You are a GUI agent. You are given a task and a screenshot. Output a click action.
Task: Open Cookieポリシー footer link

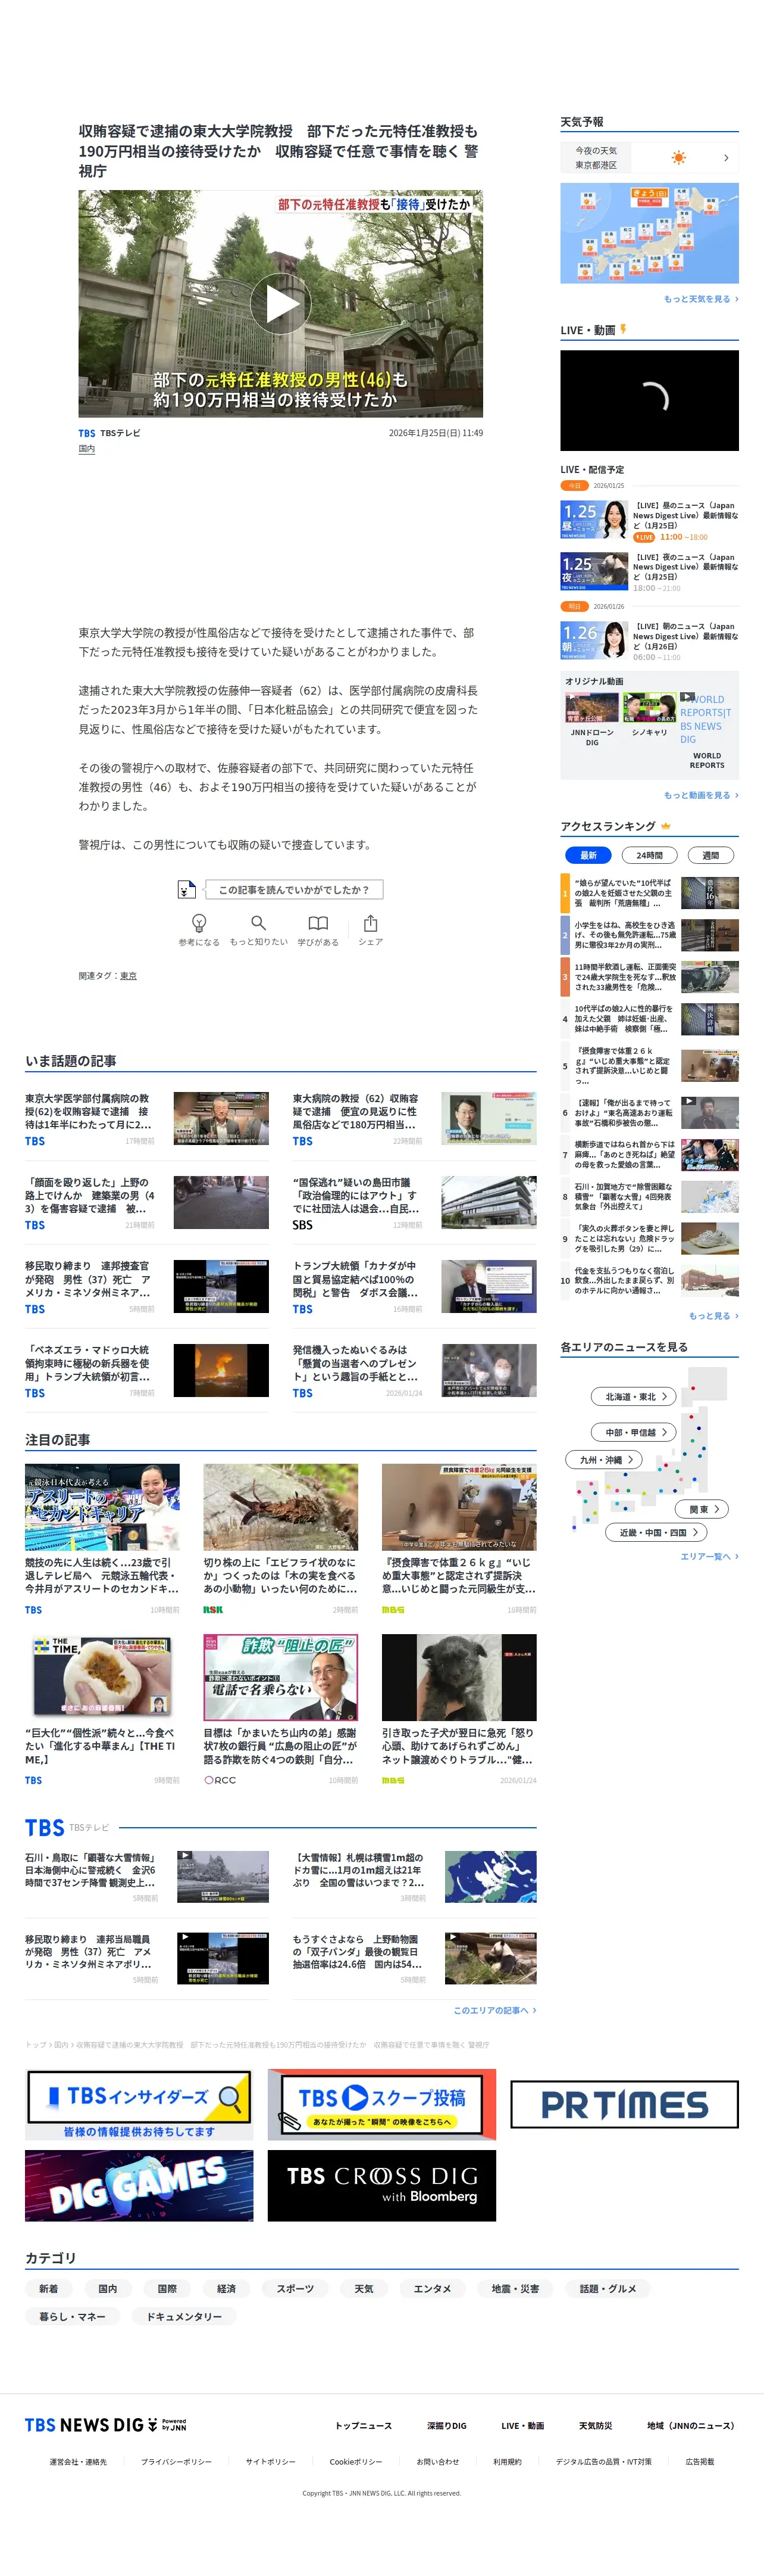point(356,2462)
